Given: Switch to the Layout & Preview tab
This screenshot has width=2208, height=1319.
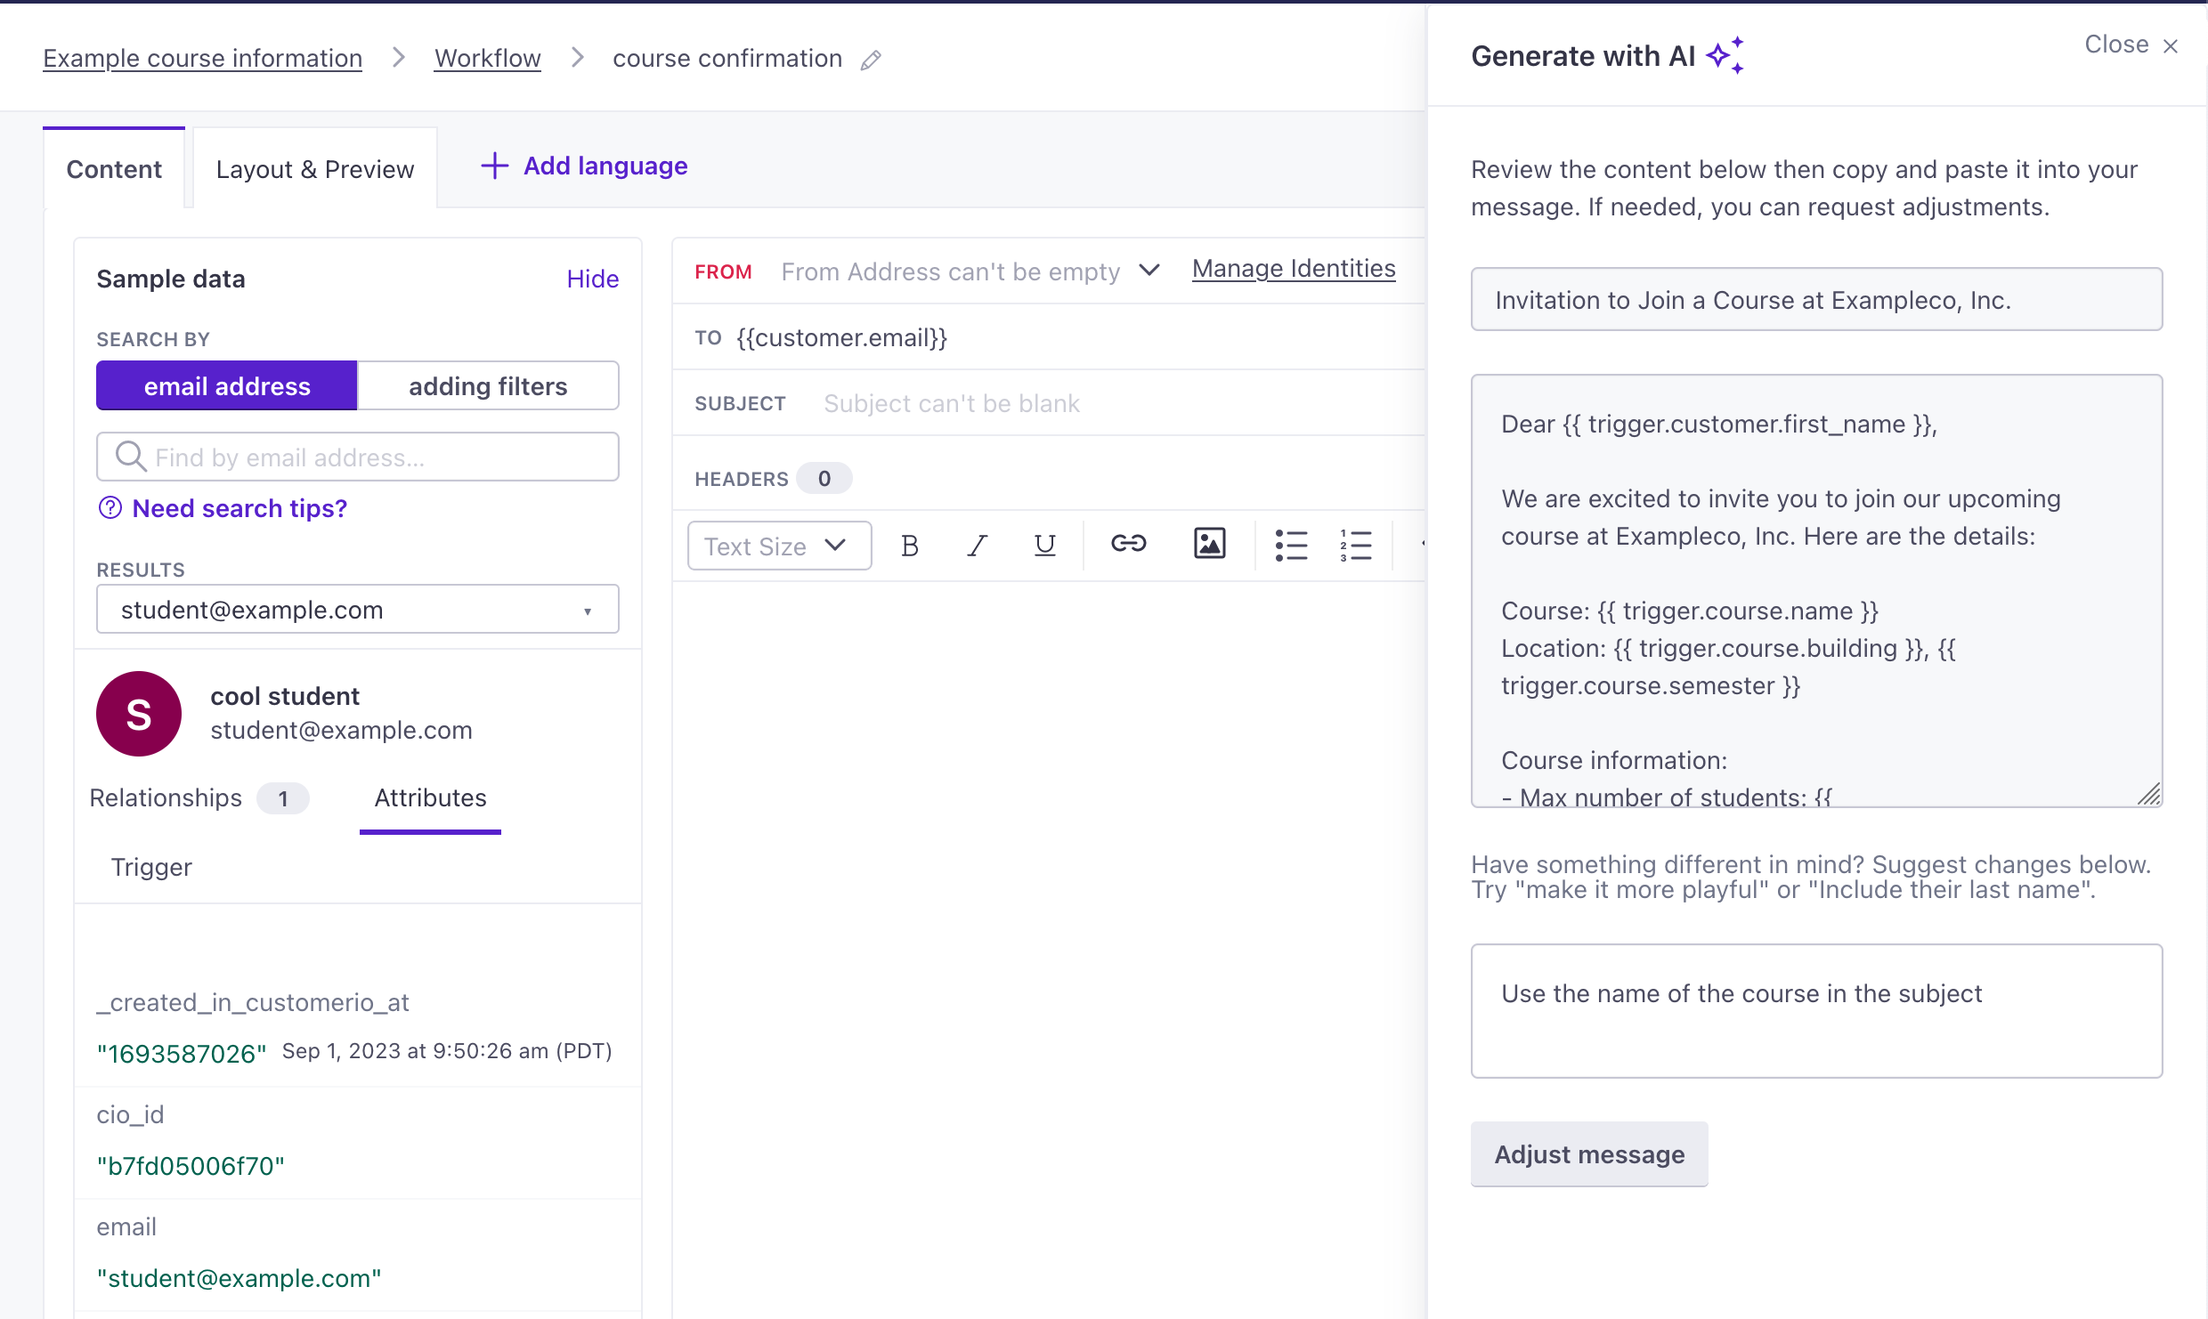Looking at the screenshot, I should tap(316, 166).
